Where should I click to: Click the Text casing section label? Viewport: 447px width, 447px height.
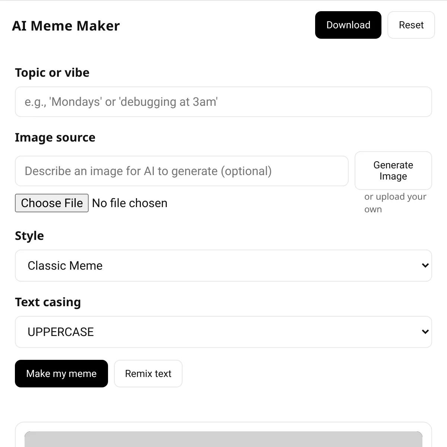coord(48,302)
